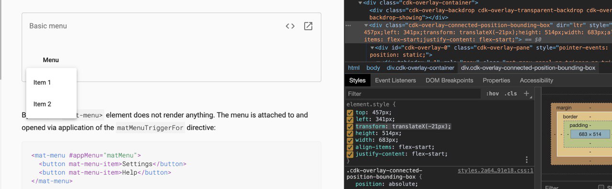Select html in the DOM breadcrumb

point(354,68)
